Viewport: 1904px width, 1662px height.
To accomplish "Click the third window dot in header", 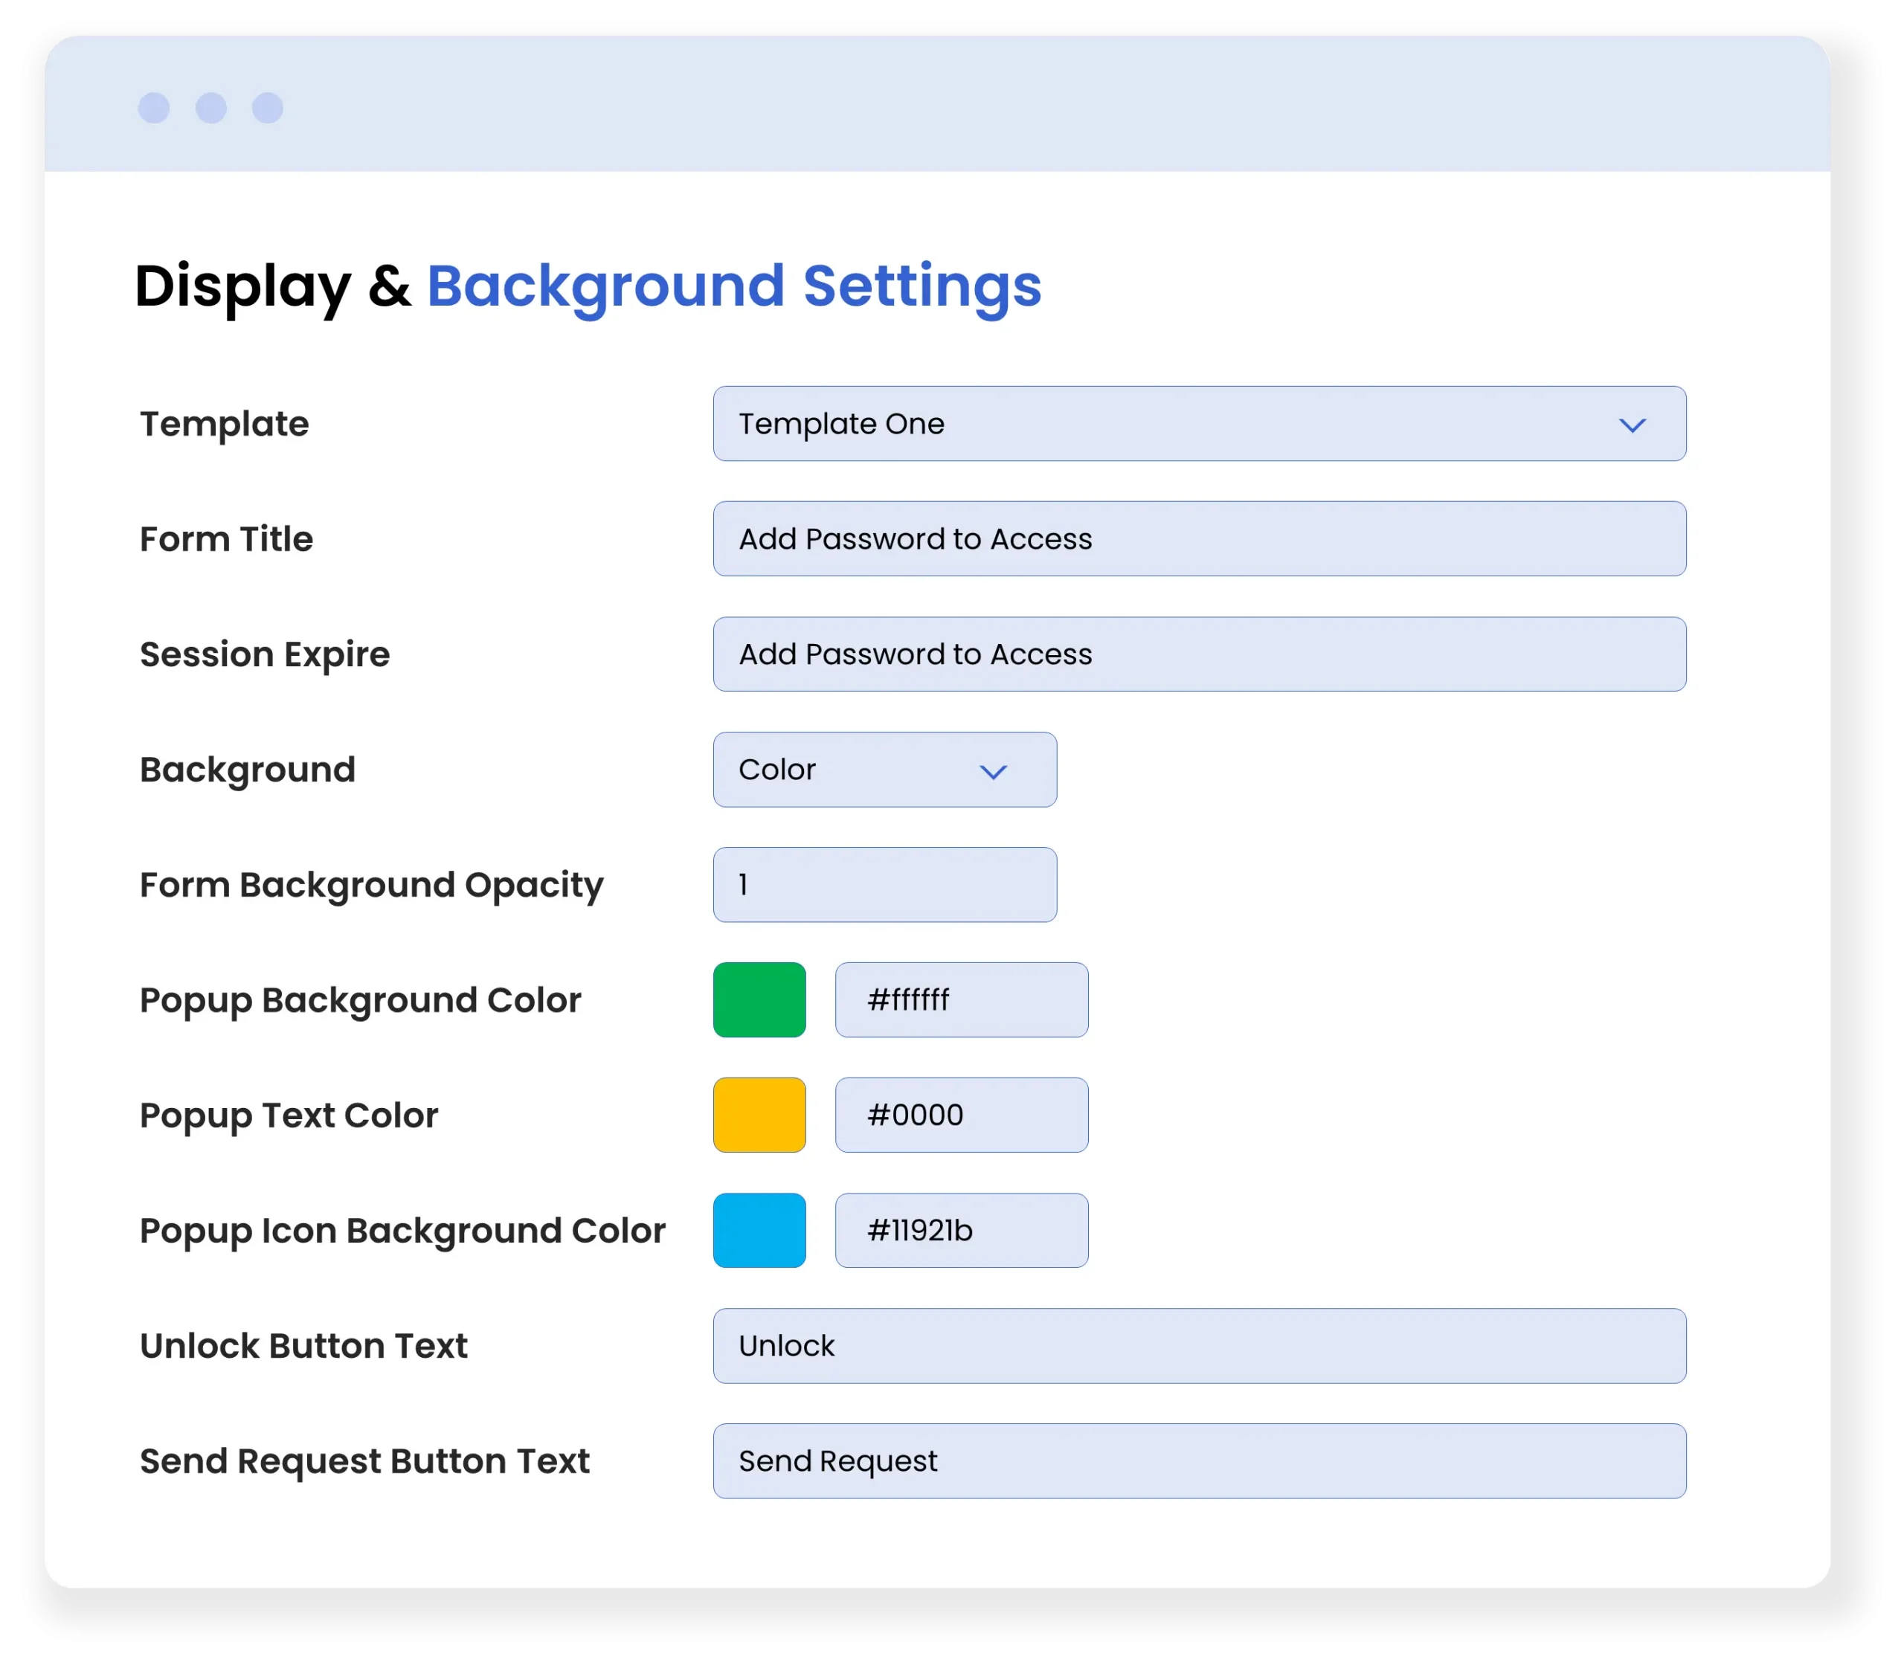I will [x=268, y=108].
